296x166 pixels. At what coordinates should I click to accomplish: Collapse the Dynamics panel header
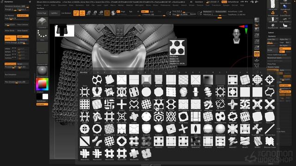8,2
